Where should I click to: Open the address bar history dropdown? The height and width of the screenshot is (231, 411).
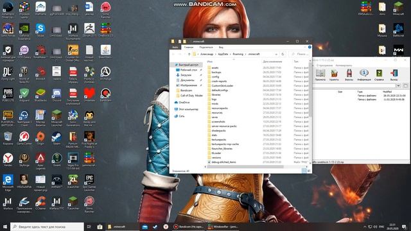coord(276,54)
